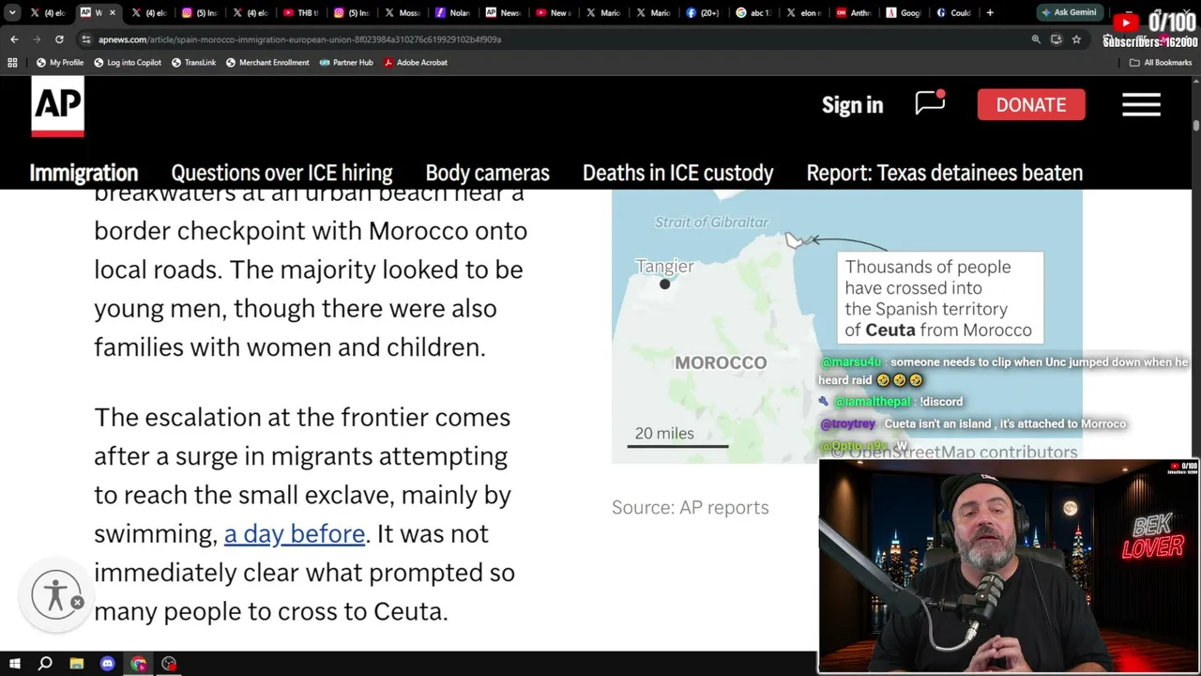Screen dimensions: 1201x676
Task: Open the Immigration section
Action: pyautogui.click(x=84, y=173)
